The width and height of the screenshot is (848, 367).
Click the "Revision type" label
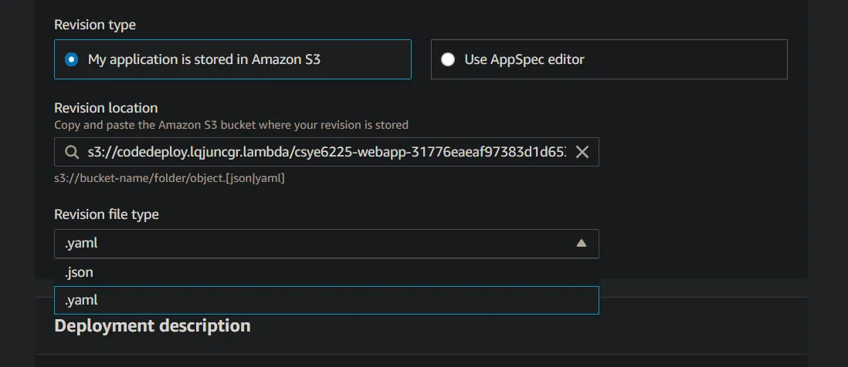(95, 25)
